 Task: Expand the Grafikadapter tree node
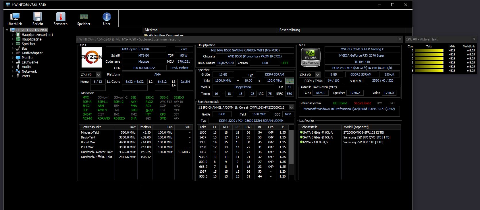click(12, 53)
